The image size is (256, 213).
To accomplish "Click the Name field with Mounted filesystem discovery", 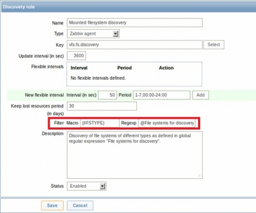I will tap(135, 23).
